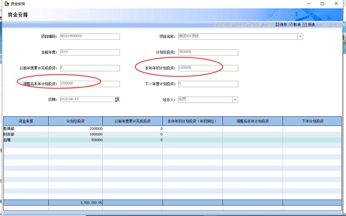Click the 计划总投资 input field
This screenshot has height=216, width=346.
[x=208, y=52]
